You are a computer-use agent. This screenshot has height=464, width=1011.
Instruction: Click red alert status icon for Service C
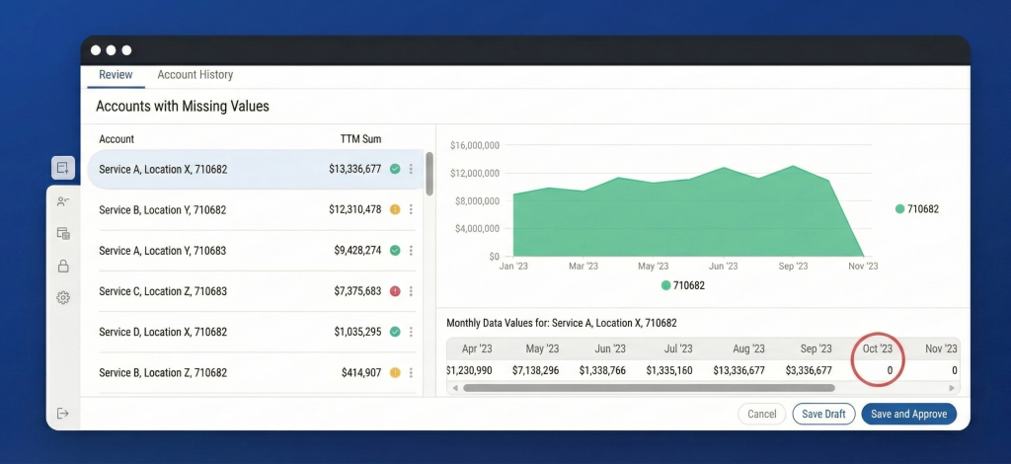point(395,291)
